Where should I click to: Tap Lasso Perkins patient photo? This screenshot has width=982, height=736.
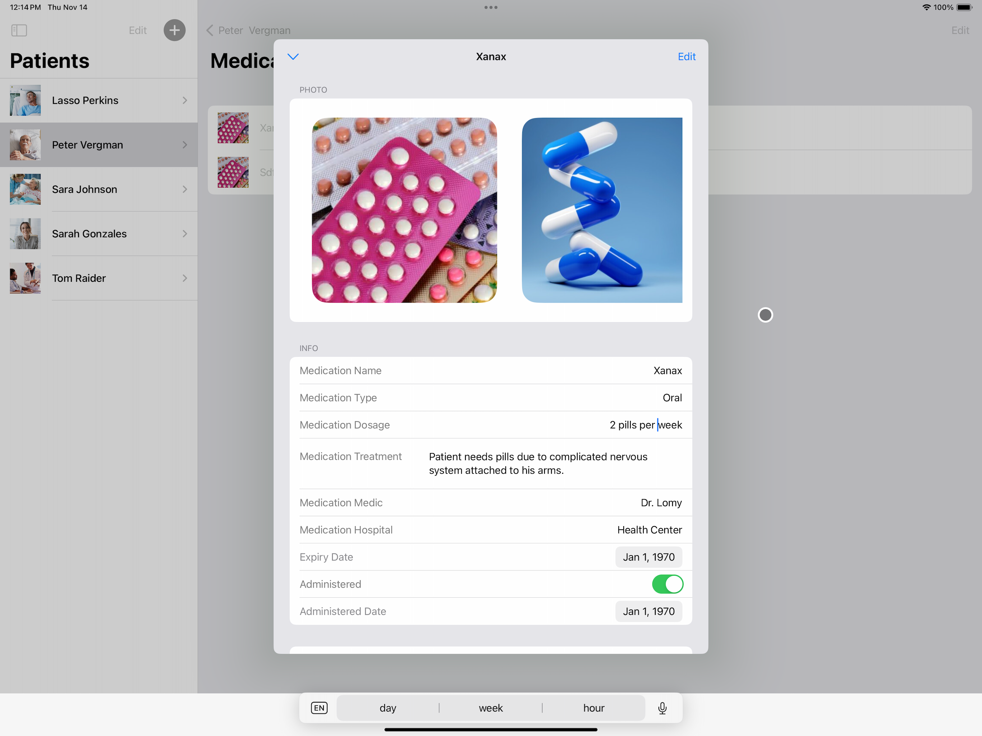25,100
